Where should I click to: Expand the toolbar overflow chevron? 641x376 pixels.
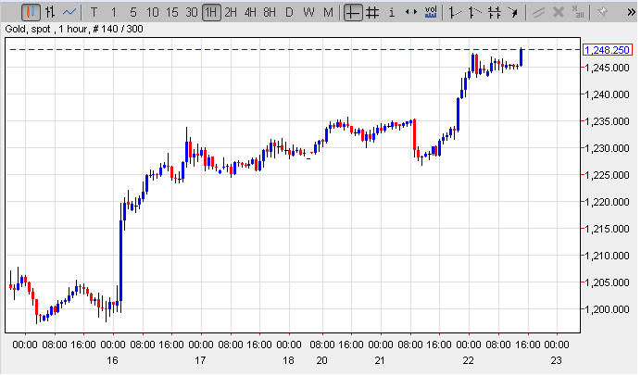pyautogui.click(x=631, y=12)
